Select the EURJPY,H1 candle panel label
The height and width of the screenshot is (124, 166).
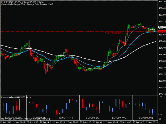[x=40, y=118]
